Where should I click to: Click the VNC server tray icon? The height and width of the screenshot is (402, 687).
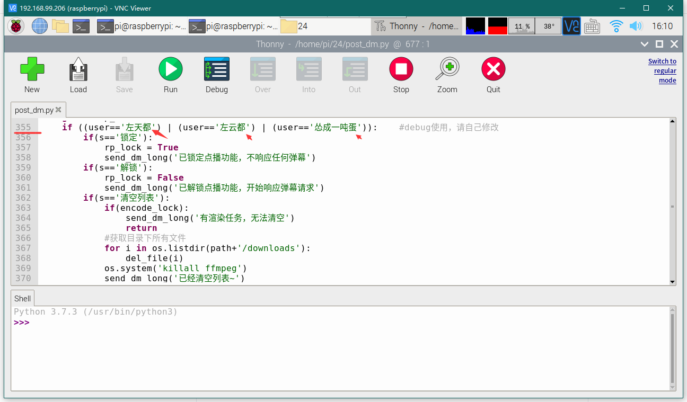(x=571, y=26)
